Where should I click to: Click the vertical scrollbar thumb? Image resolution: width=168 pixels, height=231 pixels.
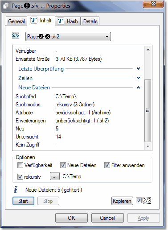(x=148, y=110)
